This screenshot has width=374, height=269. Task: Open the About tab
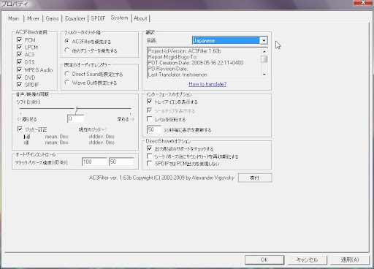point(140,18)
